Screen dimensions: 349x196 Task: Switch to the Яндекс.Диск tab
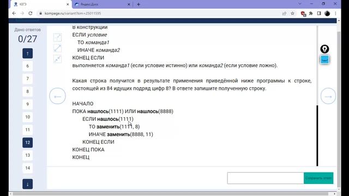101,4
